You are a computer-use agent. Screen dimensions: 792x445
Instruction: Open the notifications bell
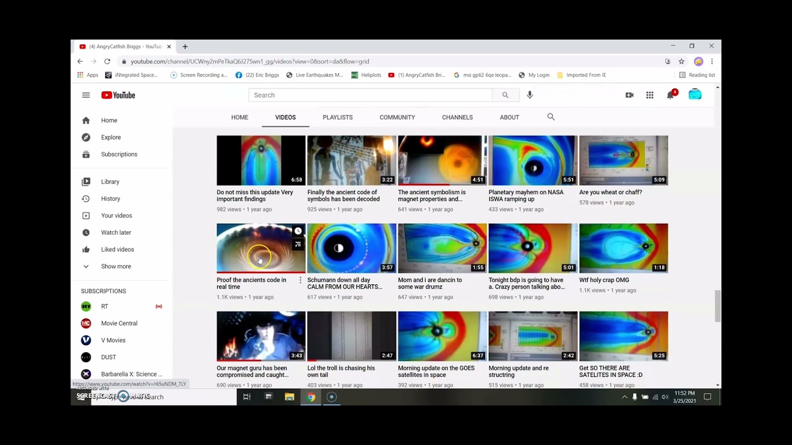click(x=670, y=95)
